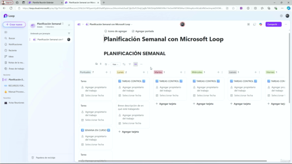Click the Martes column label

click(158, 72)
